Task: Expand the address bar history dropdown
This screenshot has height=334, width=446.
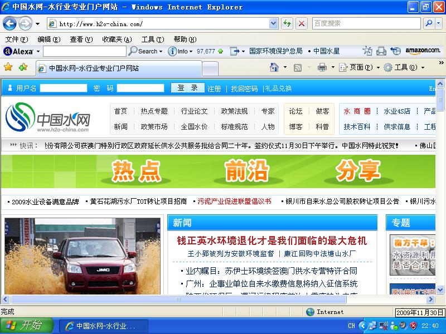Action: pos(273,23)
